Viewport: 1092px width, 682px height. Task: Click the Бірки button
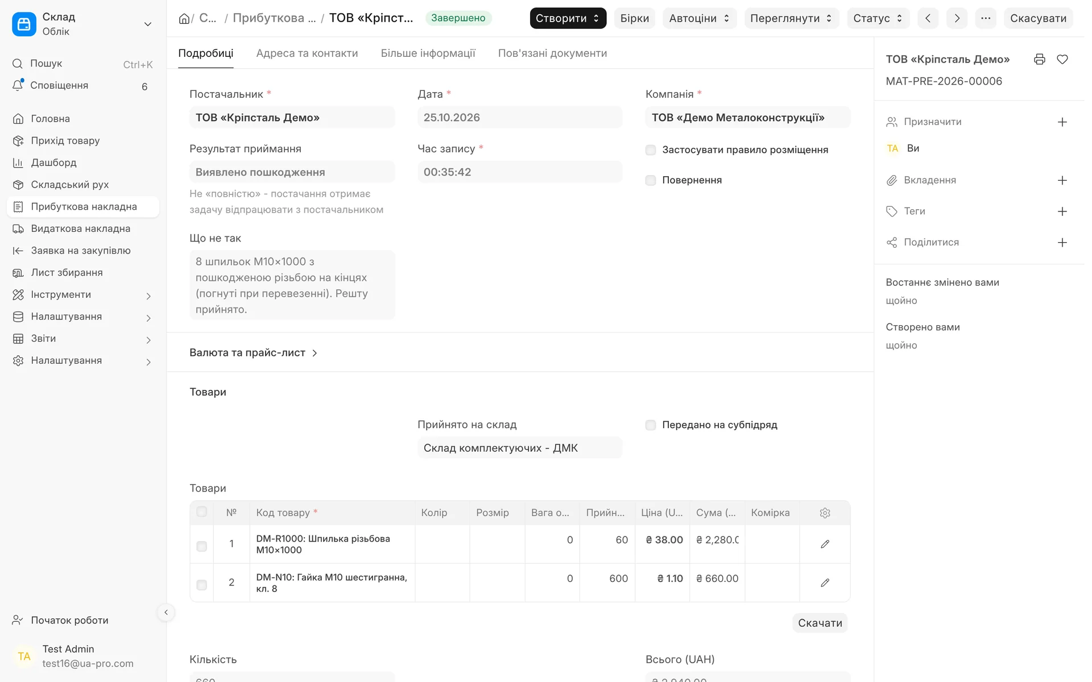tap(635, 18)
